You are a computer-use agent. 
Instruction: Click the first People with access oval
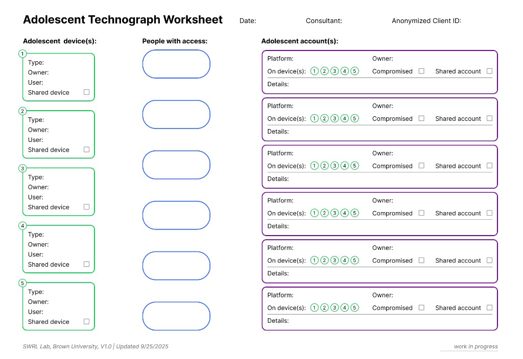176,64
